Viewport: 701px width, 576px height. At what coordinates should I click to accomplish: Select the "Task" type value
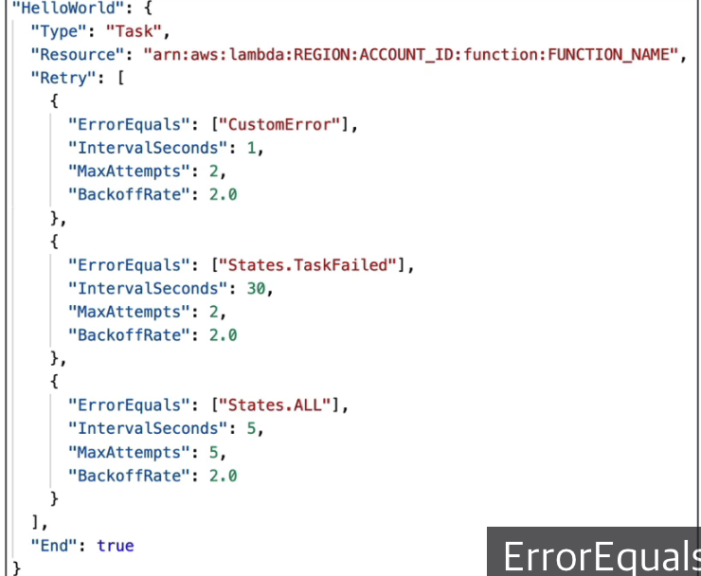click(x=134, y=31)
